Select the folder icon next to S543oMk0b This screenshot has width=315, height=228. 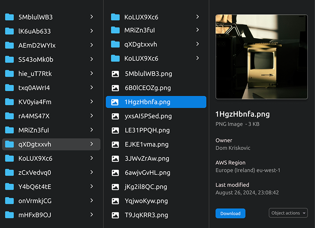(x=9, y=60)
